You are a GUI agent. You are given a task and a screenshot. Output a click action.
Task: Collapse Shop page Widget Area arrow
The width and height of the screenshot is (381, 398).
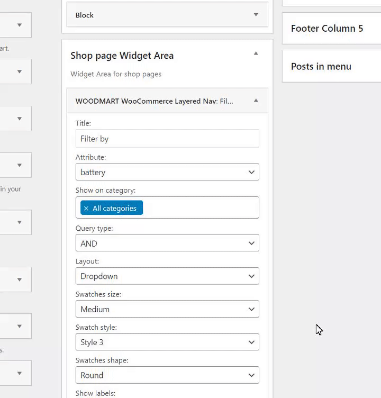click(256, 53)
